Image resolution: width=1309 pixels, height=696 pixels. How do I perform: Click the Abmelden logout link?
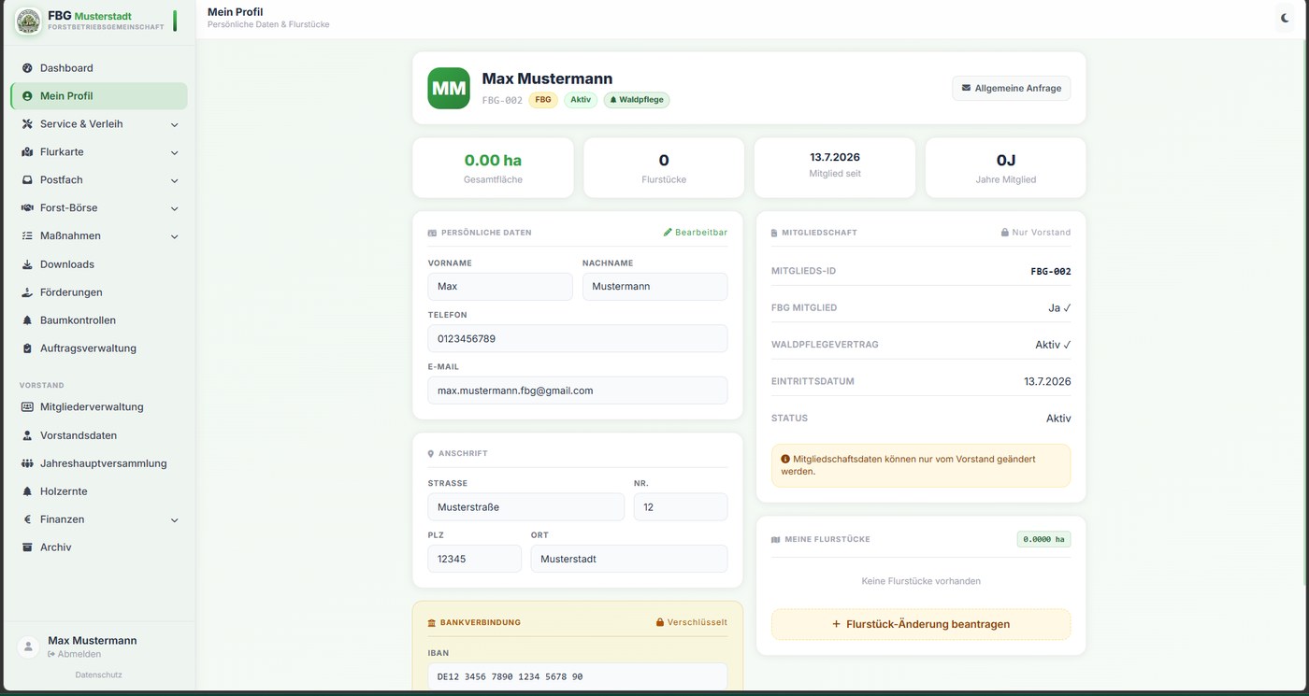click(x=75, y=654)
